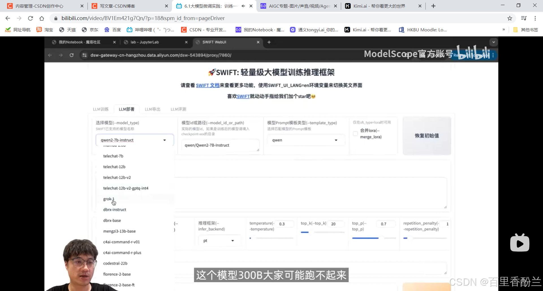Open the CSDN - 专业开发 bookmark
Image resolution: width=543 pixels, height=291 pixels.
(204, 30)
